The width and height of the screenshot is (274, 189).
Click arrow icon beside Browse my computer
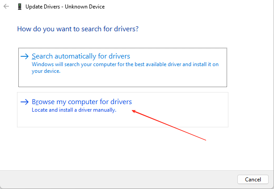point(25,102)
